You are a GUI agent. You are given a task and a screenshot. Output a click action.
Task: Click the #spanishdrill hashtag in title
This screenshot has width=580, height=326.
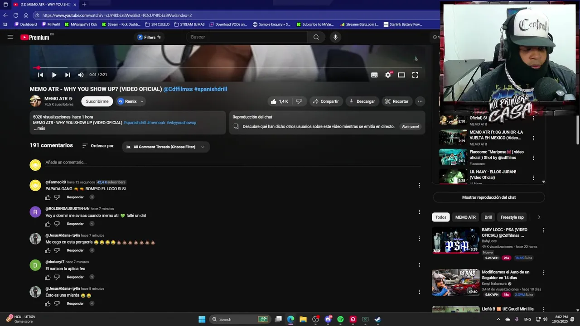(x=211, y=89)
